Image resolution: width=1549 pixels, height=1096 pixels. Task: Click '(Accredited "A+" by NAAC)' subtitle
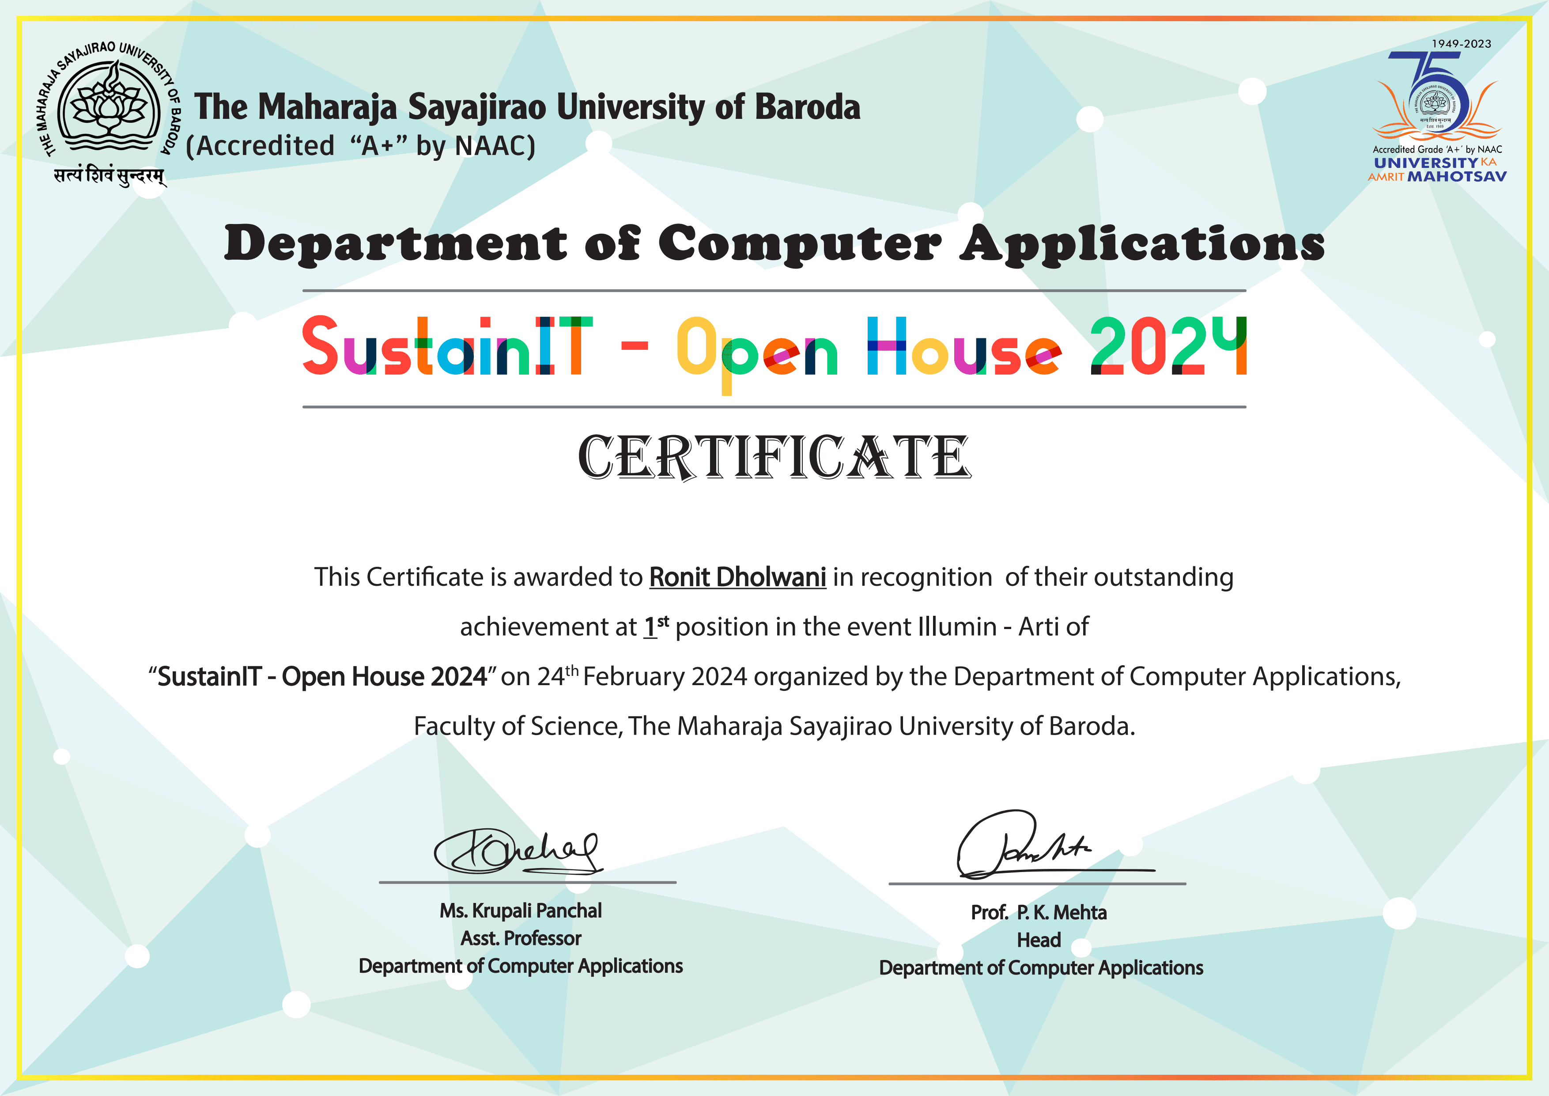(361, 146)
